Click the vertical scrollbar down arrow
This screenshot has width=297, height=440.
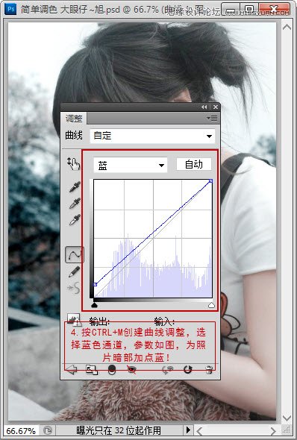tap(287, 418)
